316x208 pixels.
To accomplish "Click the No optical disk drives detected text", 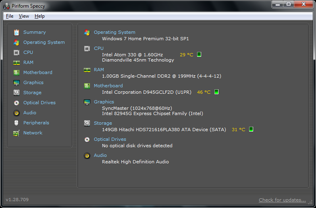I will click(x=137, y=146).
